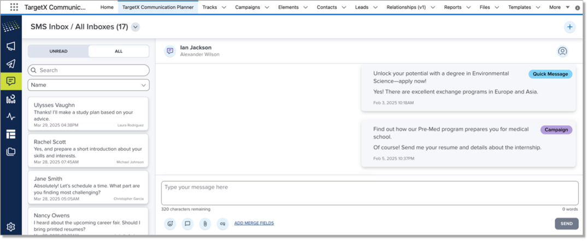The image size is (587, 241).
Task: Click the plus button for new message
Action: click(570, 27)
